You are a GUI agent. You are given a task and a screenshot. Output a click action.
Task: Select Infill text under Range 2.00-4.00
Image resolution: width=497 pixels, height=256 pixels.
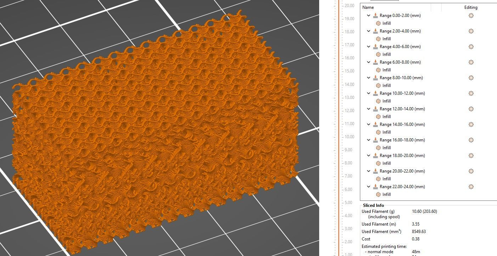coord(386,39)
